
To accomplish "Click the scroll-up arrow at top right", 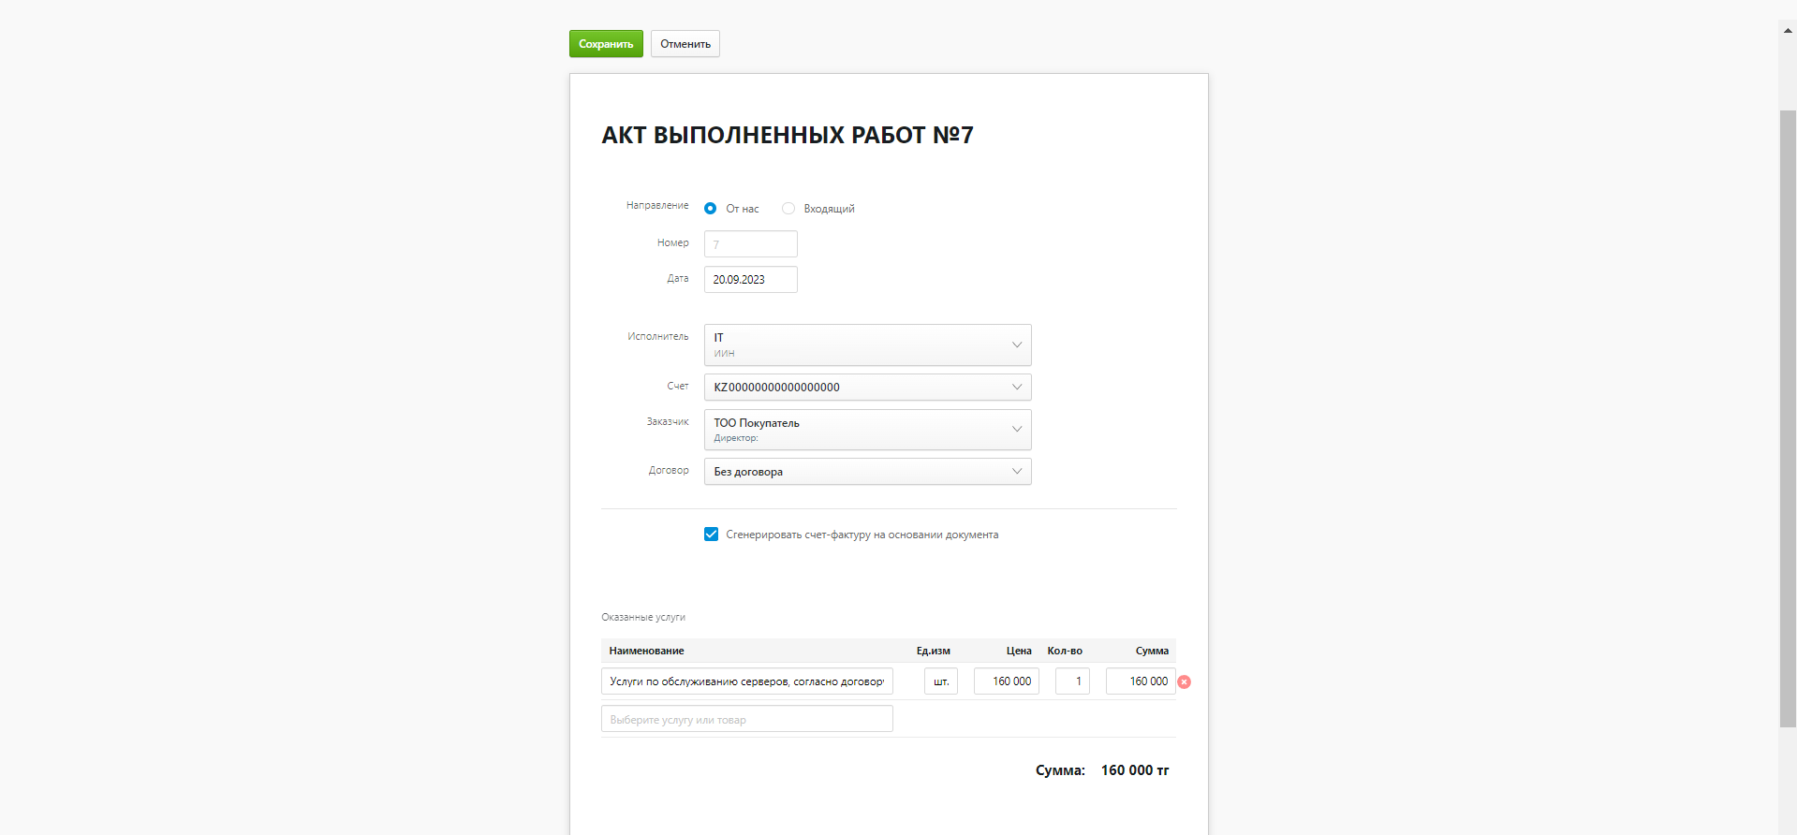I will 1788,30.
